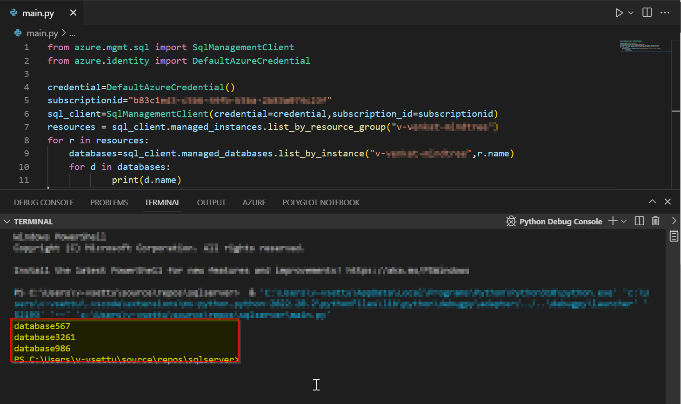Select the Python Debug Console terminal
Screen dimensions: 681x404
(561, 222)
